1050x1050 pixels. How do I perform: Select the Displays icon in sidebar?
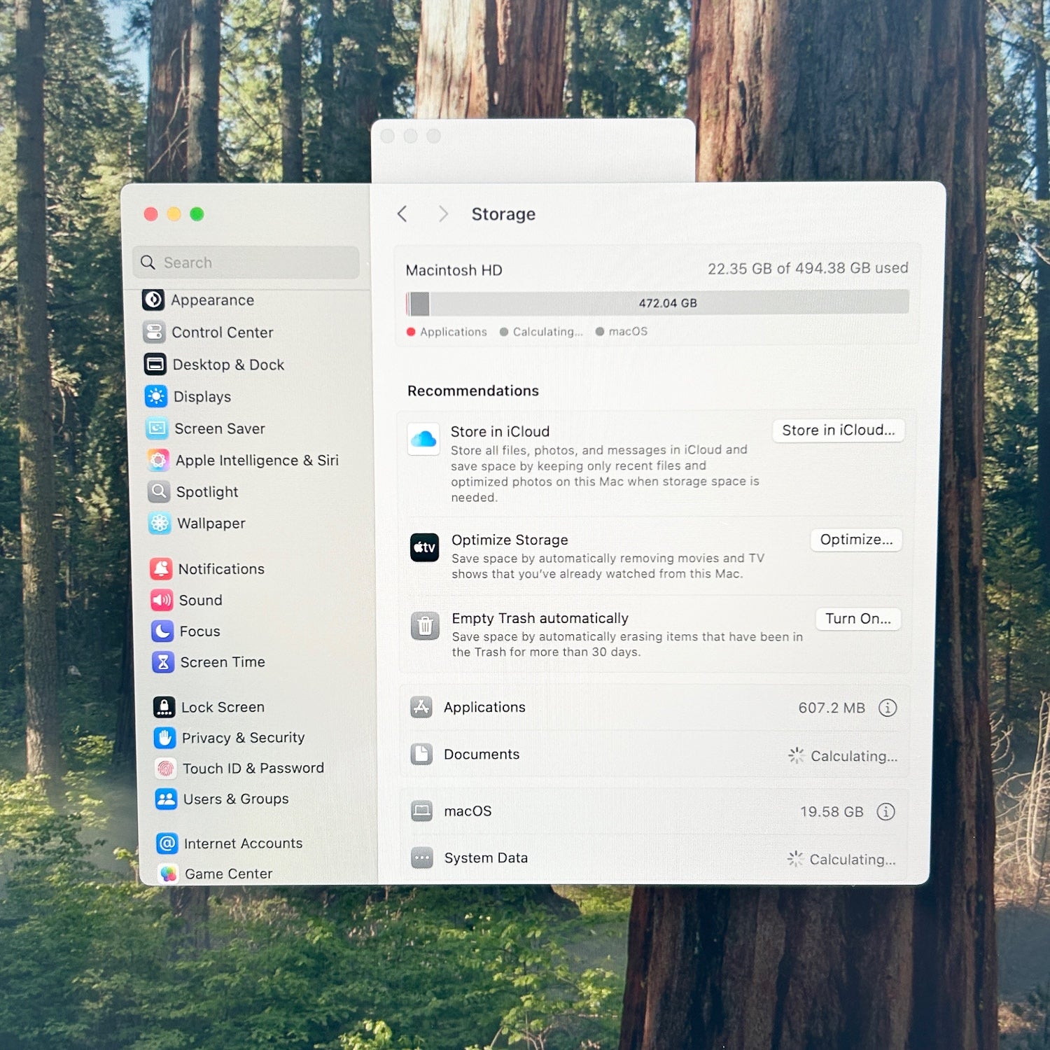(x=155, y=396)
